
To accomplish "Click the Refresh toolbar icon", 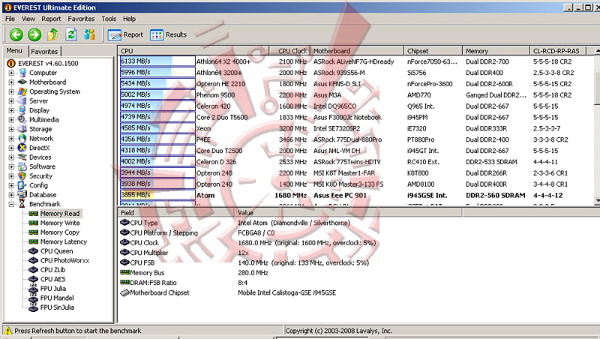I will click(x=71, y=34).
